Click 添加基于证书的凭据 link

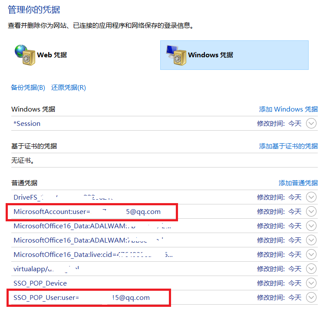pyautogui.click(x=288, y=146)
